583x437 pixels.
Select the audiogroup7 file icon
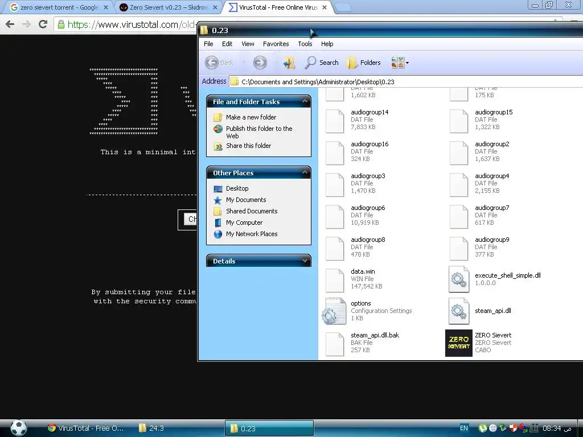(x=459, y=217)
